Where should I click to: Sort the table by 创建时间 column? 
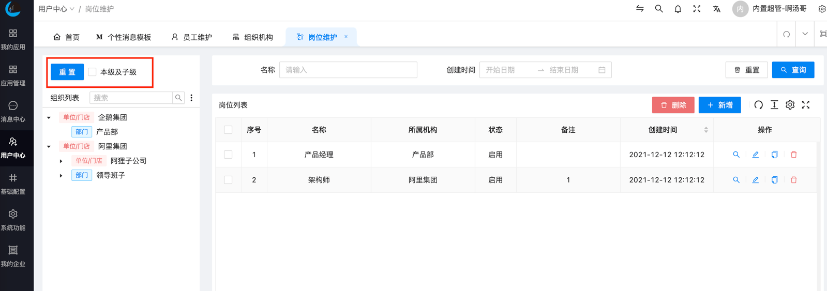pyautogui.click(x=705, y=130)
